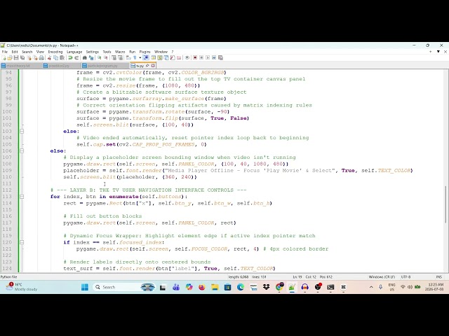Click the Zoom Out toolbar icon
The image size is (449, 336).
tap(105, 57)
